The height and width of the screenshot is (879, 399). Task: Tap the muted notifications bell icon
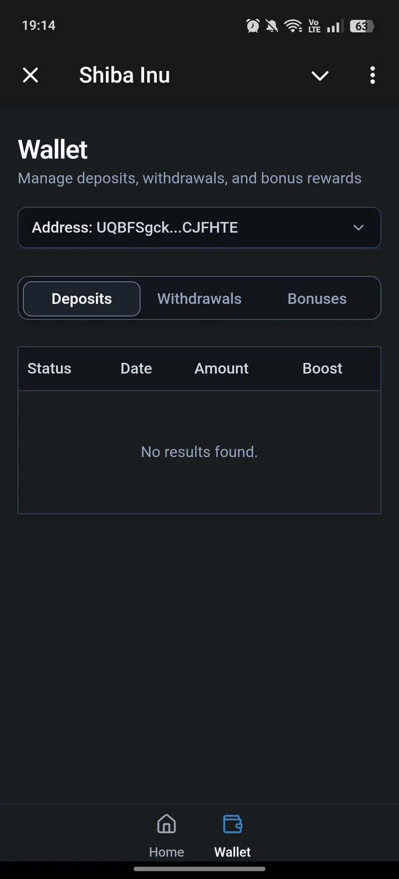[272, 26]
